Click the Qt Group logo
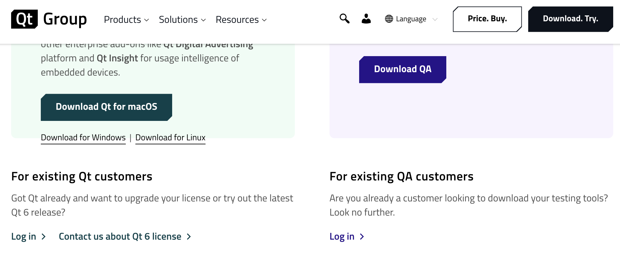This screenshot has width=620, height=264. click(x=49, y=19)
